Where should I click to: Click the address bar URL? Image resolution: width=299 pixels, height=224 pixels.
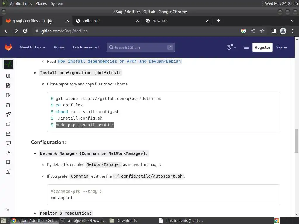coord(65,31)
